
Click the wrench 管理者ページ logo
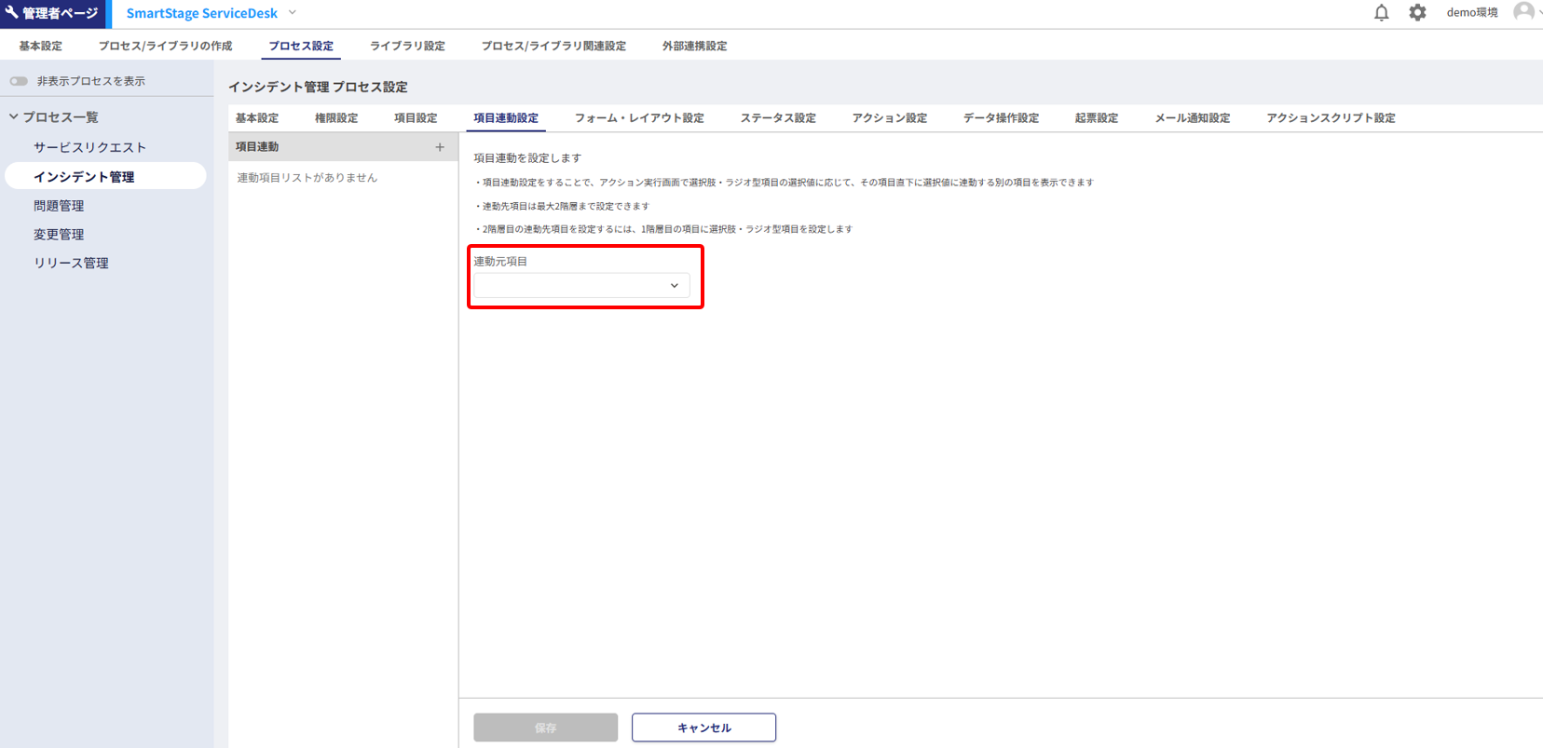[53, 13]
